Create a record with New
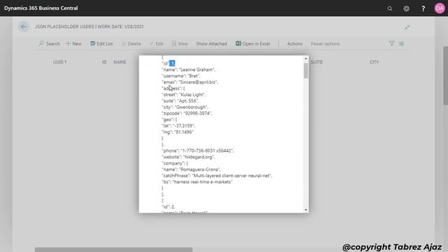Image resolution: width=448 pixels, height=252 pixels. 73,43
